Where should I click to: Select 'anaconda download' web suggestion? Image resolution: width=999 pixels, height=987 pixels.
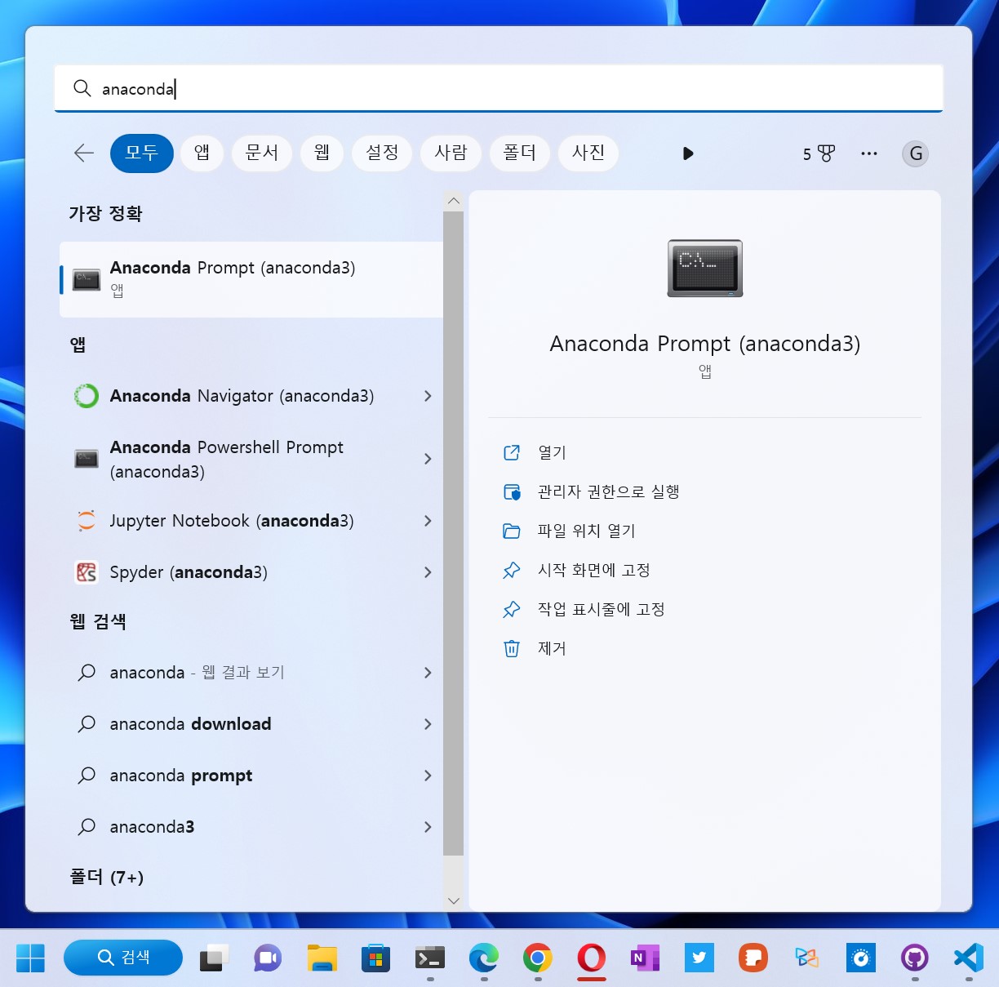(x=251, y=724)
